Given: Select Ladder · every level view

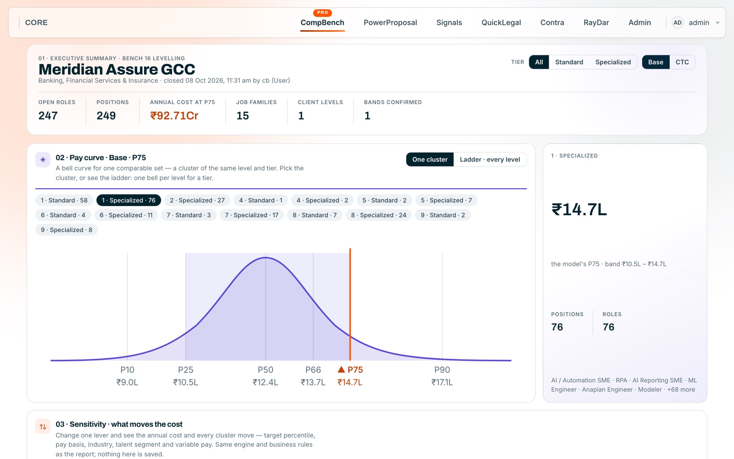Looking at the screenshot, I should pos(490,159).
